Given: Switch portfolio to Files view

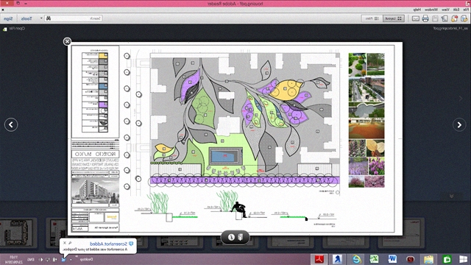Looking at the screenshot, I should click(x=372, y=18).
